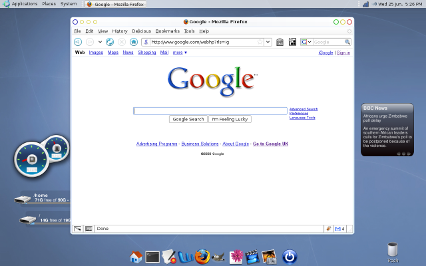This screenshot has width=426, height=266.
Task: Open the Language Tools link
Action: pos(302,118)
